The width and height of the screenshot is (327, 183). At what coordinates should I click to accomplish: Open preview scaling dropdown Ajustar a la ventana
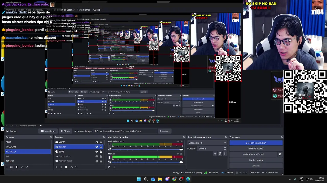point(30,126)
